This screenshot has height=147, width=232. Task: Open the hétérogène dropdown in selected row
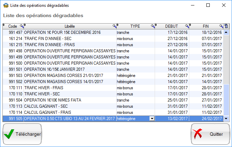(x=152, y=119)
